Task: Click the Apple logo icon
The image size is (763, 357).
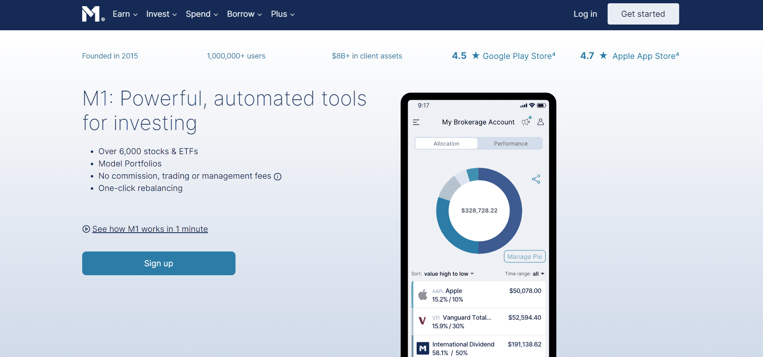Action: [423, 294]
